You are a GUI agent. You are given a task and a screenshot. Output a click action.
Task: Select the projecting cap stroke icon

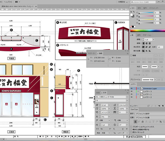[x=150, y=43]
